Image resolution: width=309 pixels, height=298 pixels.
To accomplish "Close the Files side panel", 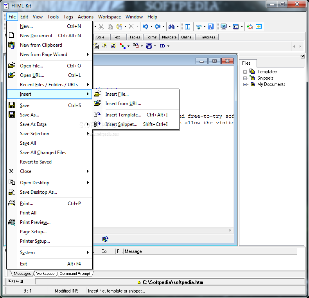I will (x=303, y=56).
